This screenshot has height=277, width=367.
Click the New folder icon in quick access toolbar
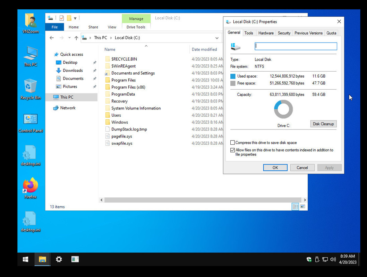69,18
